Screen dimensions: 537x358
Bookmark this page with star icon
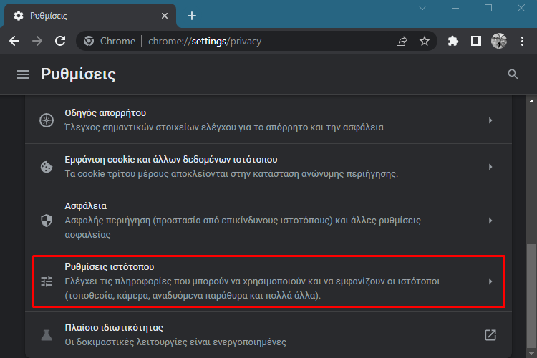(x=425, y=41)
